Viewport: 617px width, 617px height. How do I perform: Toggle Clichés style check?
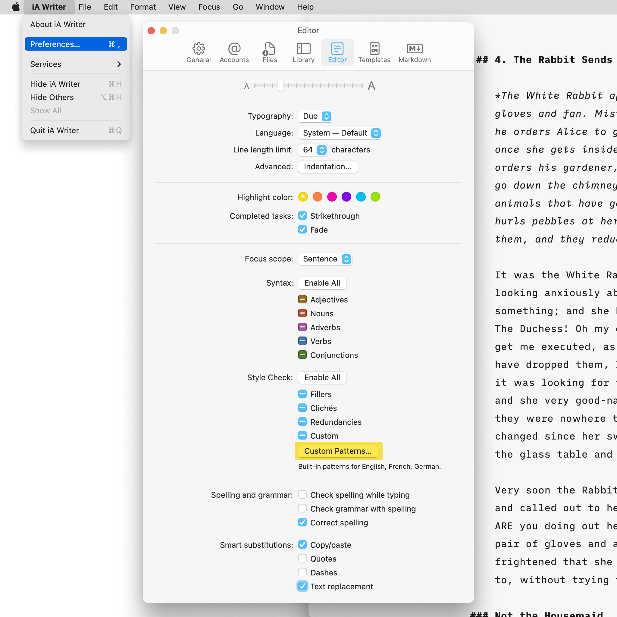coord(302,408)
